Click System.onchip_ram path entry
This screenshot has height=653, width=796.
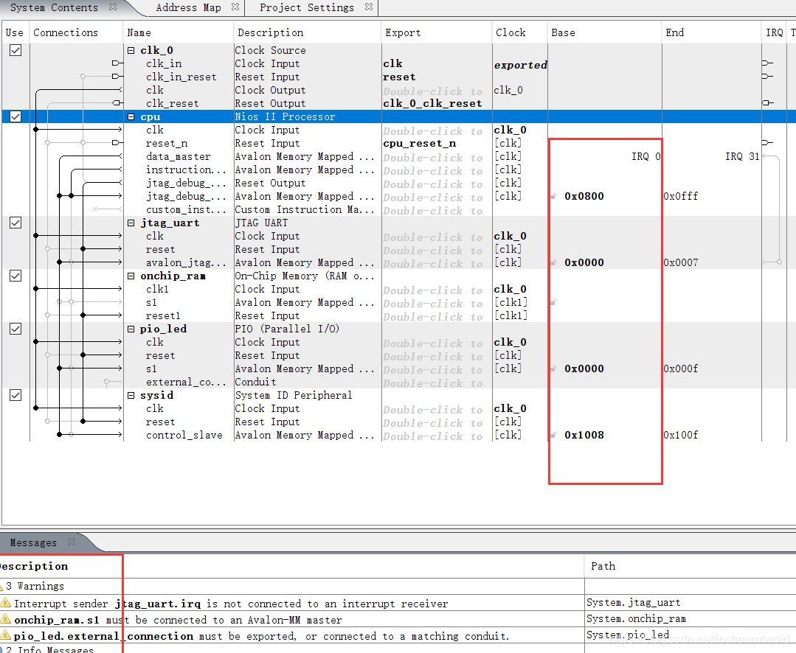[636, 618]
